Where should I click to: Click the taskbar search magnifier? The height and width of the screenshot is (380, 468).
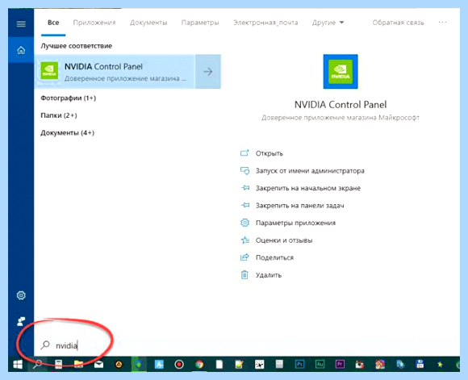click(37, 364)
